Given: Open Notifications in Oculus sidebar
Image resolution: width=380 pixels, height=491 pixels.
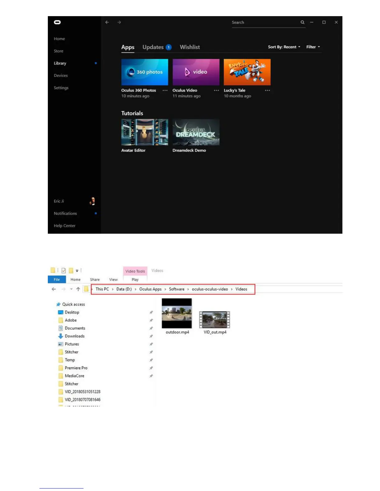Looking at the screenshot, I should [65, 214].
